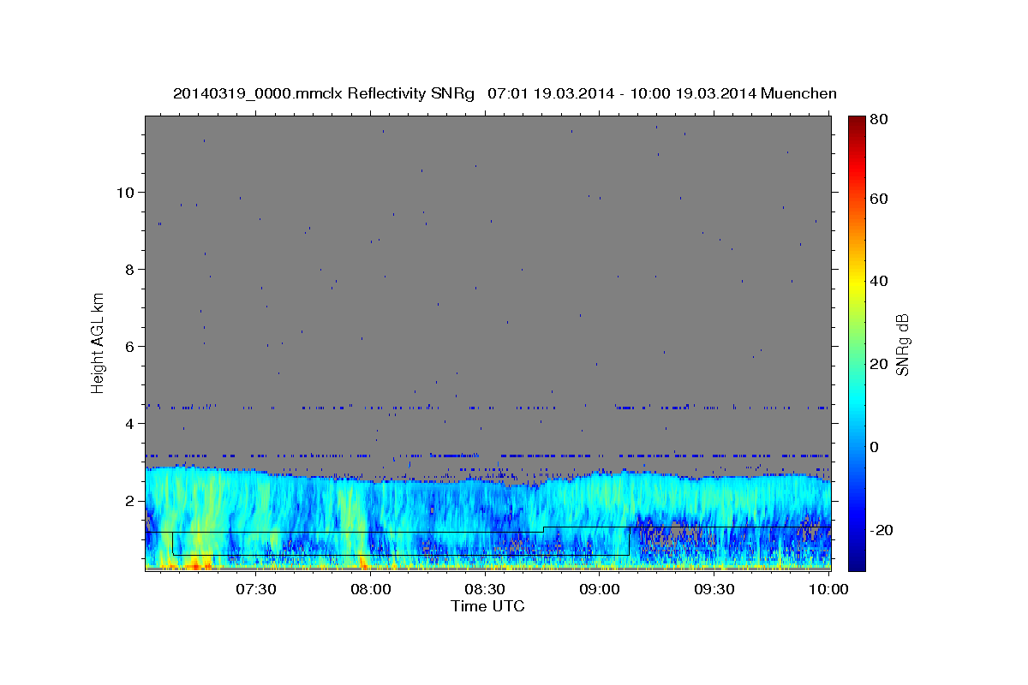The width and height of the screenshot is (1028, 685).
Task: Click the height tick label 10
Action: (125, 193)
